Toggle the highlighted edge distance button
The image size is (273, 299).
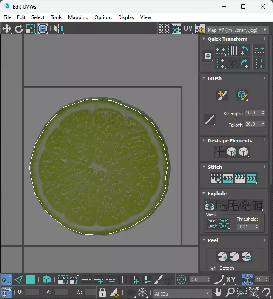click(x=247, y=280)
